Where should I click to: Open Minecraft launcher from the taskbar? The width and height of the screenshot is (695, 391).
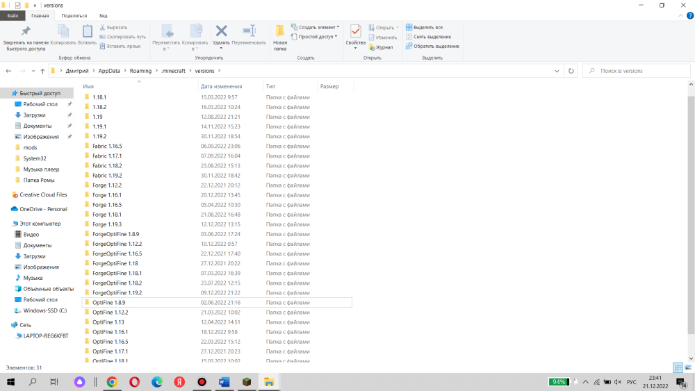[247, 382]
